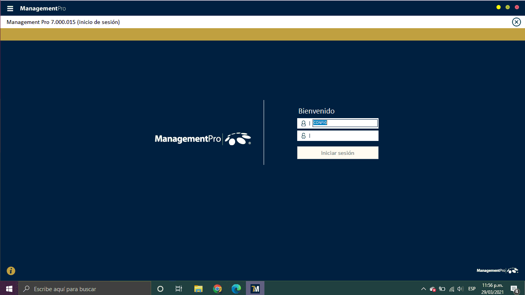The image size is (525, 295).
Task: Open ManagementPro app in the taskbar
Action: 255,288
